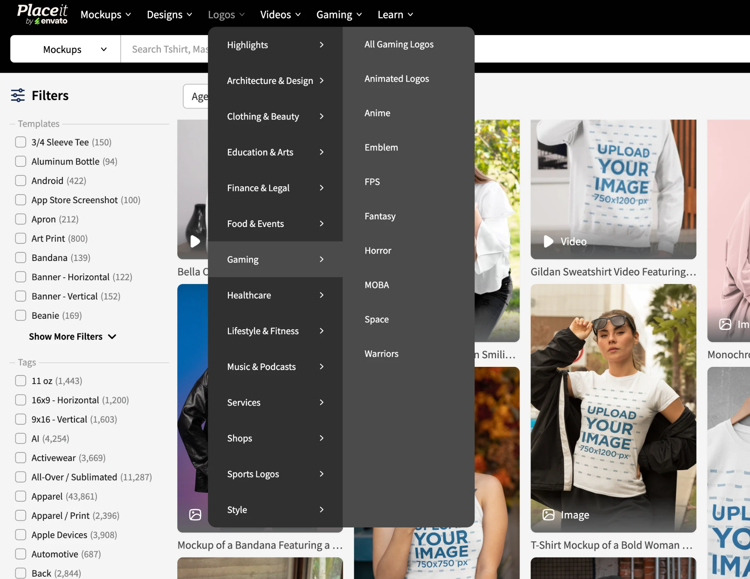This screenshot has width=750, height=579.
Task: Open the Learn navigation dropdown
Action: (x=395, y=15)
